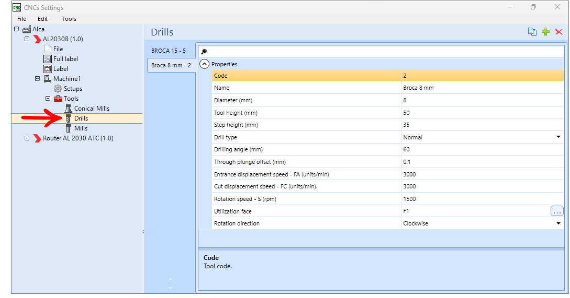Select the Setups tree item label

(73, 88)
